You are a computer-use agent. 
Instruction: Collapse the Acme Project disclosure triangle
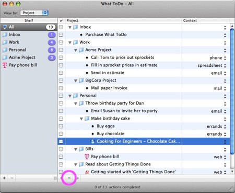click(76, 50)
